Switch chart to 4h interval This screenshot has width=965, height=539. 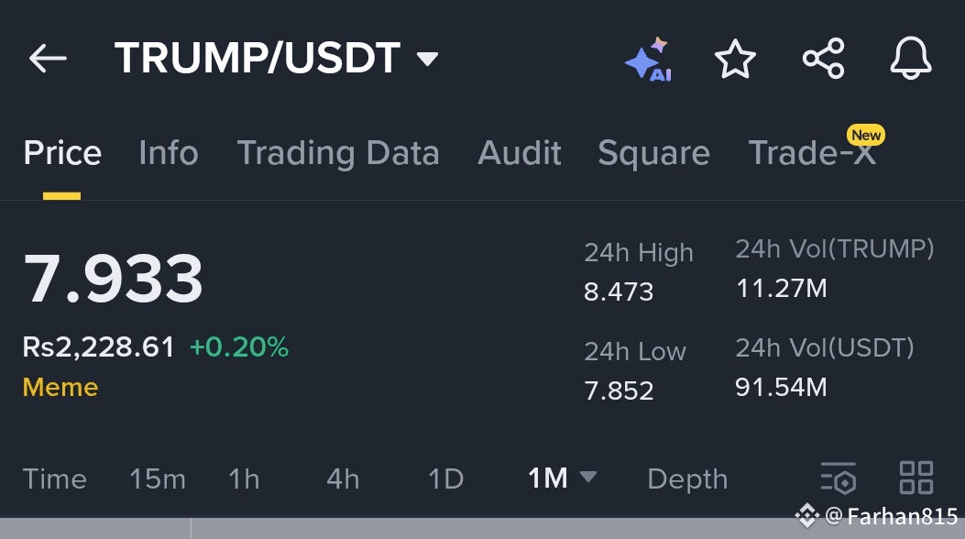tap(343, 478)
